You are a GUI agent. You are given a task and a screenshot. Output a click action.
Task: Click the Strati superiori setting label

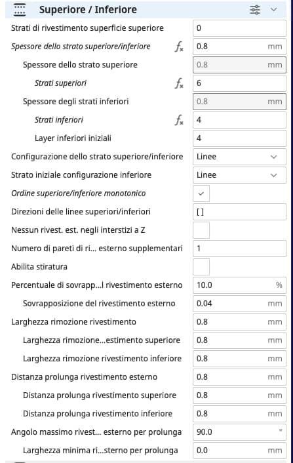point(60,83)
